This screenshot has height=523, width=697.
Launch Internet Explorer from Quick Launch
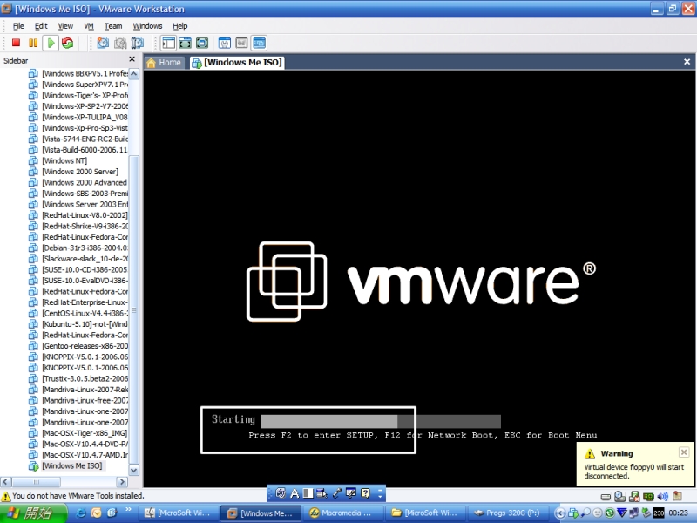point(81,513)
